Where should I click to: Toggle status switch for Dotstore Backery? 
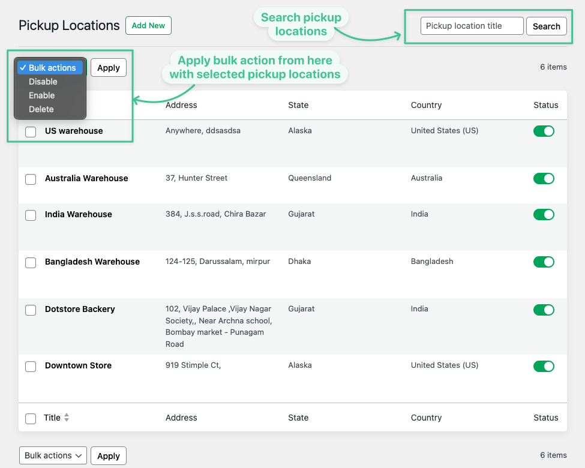pos(544,310)
